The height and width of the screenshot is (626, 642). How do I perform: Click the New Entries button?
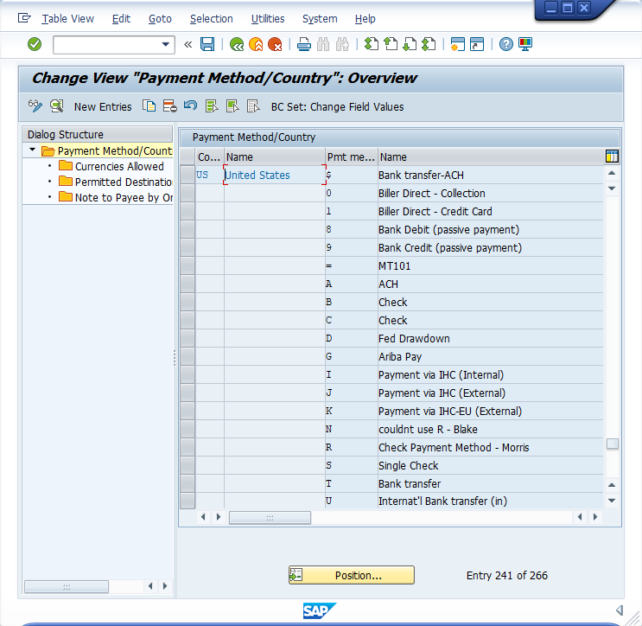coord(103,106)
